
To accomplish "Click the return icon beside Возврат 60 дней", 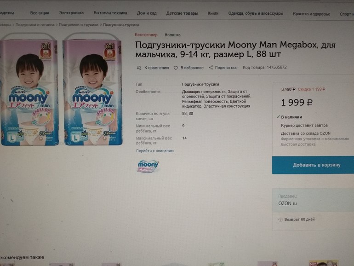I will pos(281,219).
